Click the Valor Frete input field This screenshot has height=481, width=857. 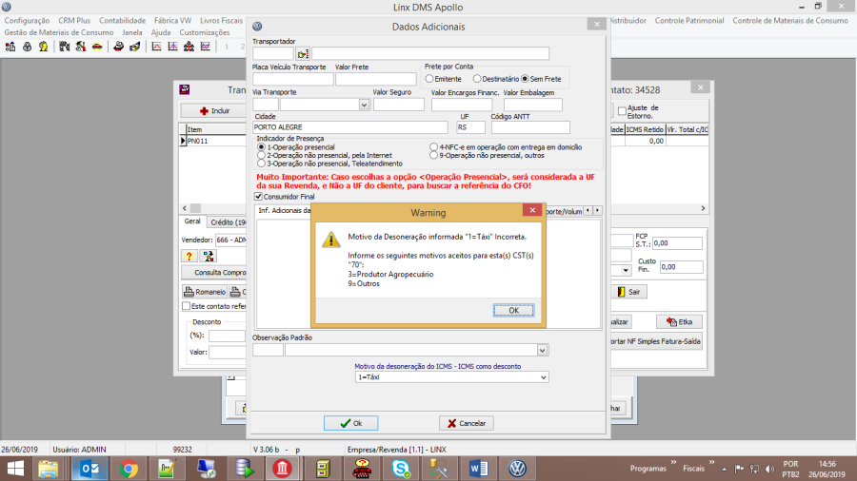376,79
